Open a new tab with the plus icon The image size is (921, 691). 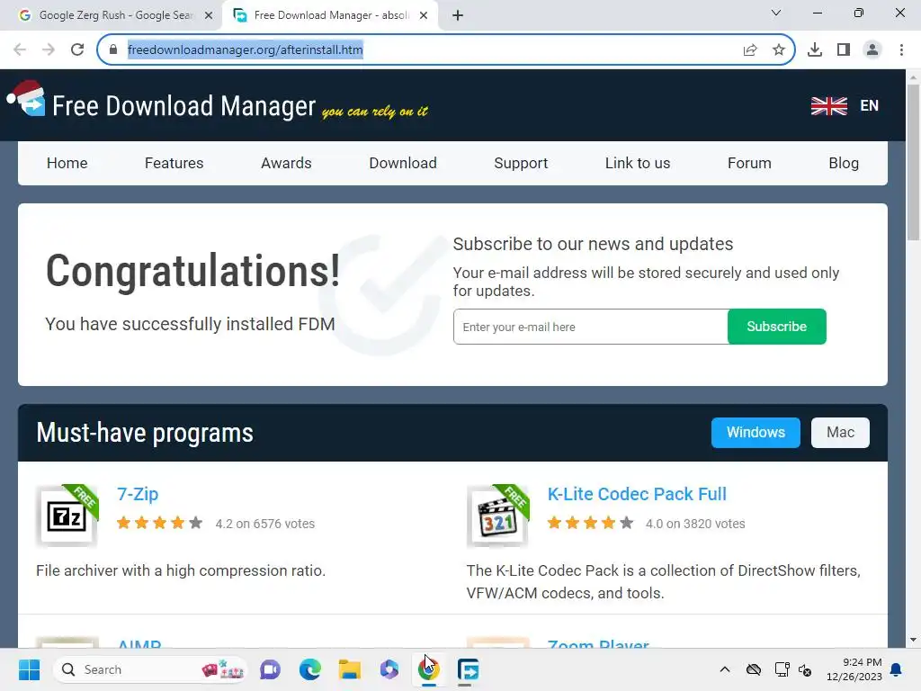[x=458, y=15]
